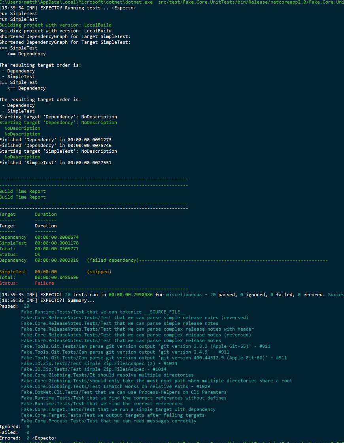Click the 'EXPECTO?! Summary...' log line
Image resolution: width=344 pixels, height=443 pixels.
(x=47, y=300)
